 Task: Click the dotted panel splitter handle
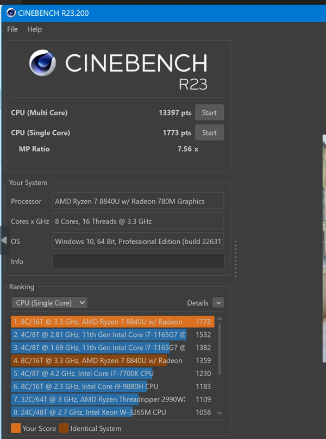point(236,259)
